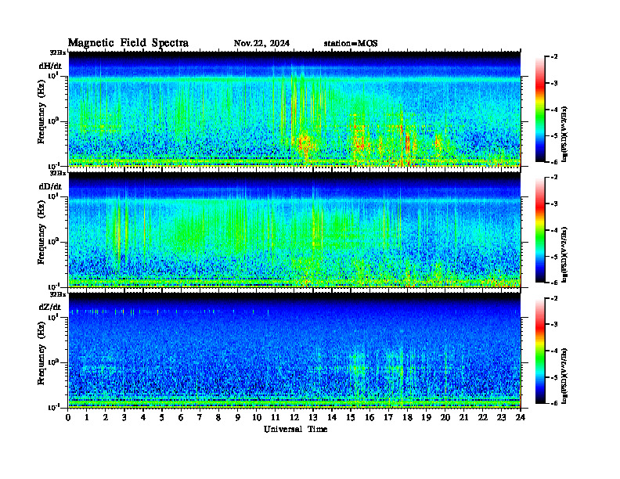Click the "-4" value on dH/dt color bar

tap(554, 110)
